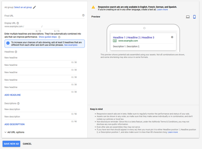Click ADD HEADLINE to add another headline

pyautogui.click(x=12, y=95)
